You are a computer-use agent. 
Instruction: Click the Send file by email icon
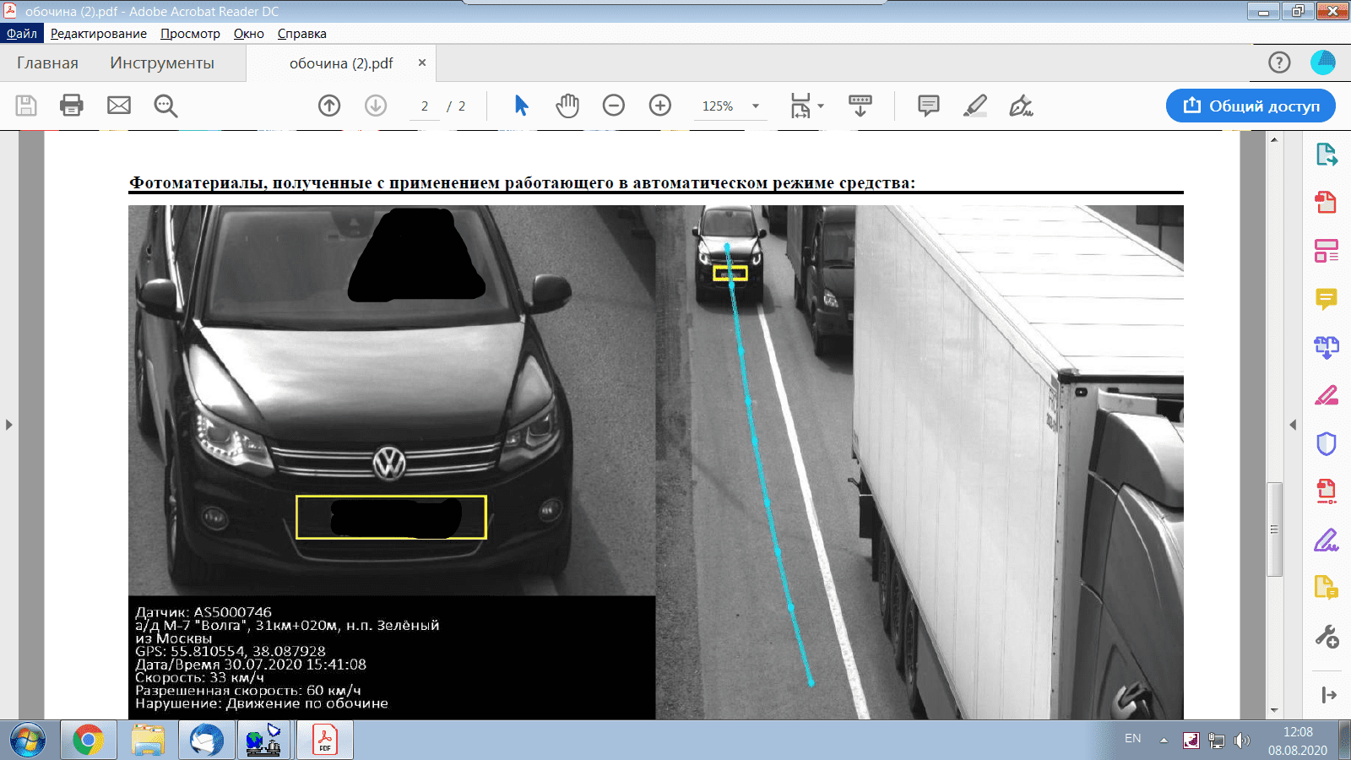click(x=119, y=106)
